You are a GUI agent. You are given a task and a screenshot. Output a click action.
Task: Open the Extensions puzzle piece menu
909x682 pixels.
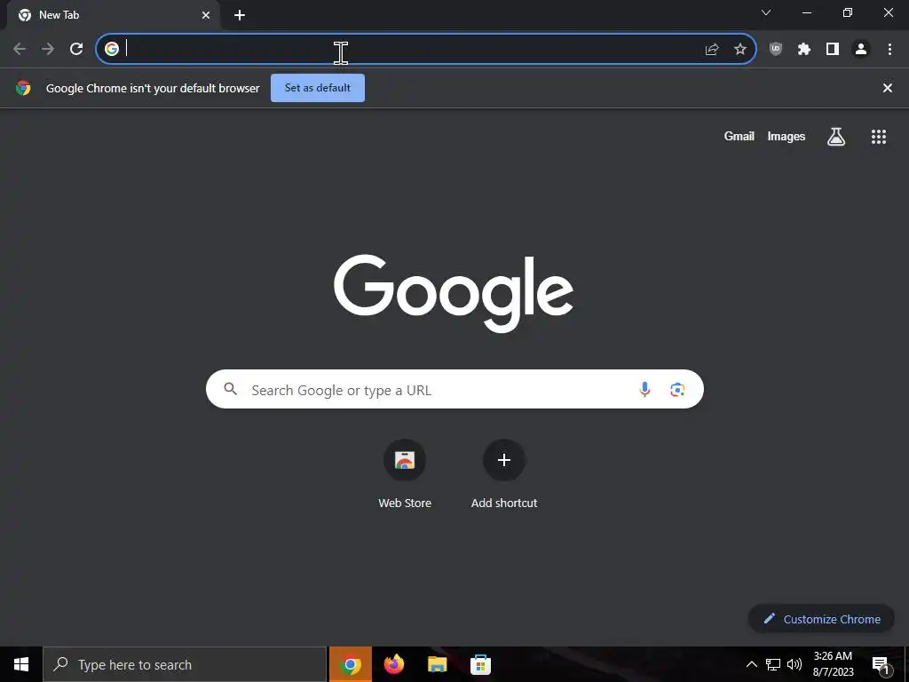click(804, 50)
